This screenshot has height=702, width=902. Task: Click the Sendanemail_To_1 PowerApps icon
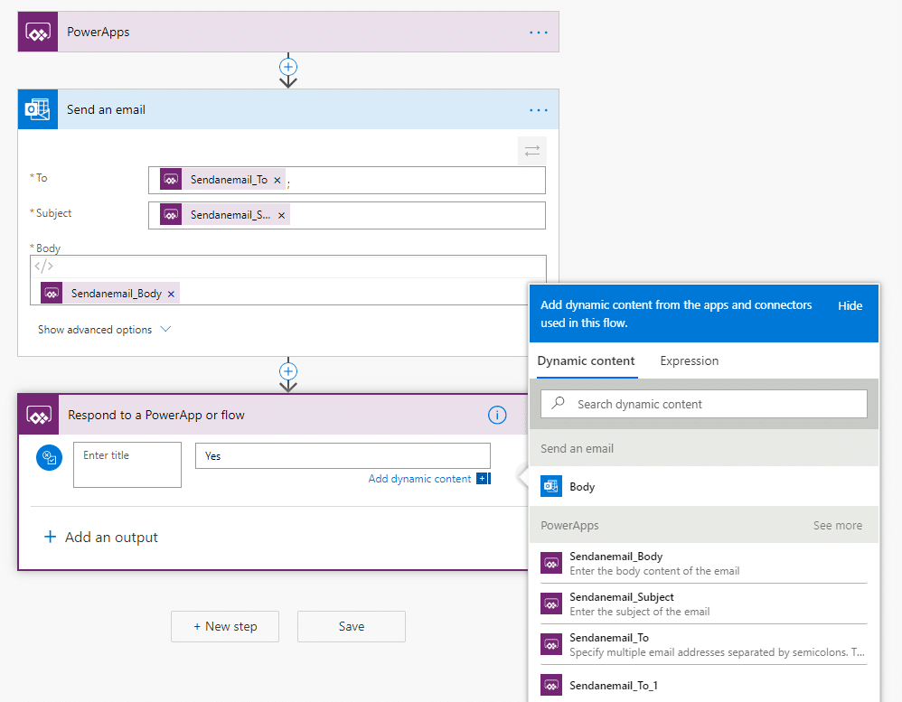551,685
